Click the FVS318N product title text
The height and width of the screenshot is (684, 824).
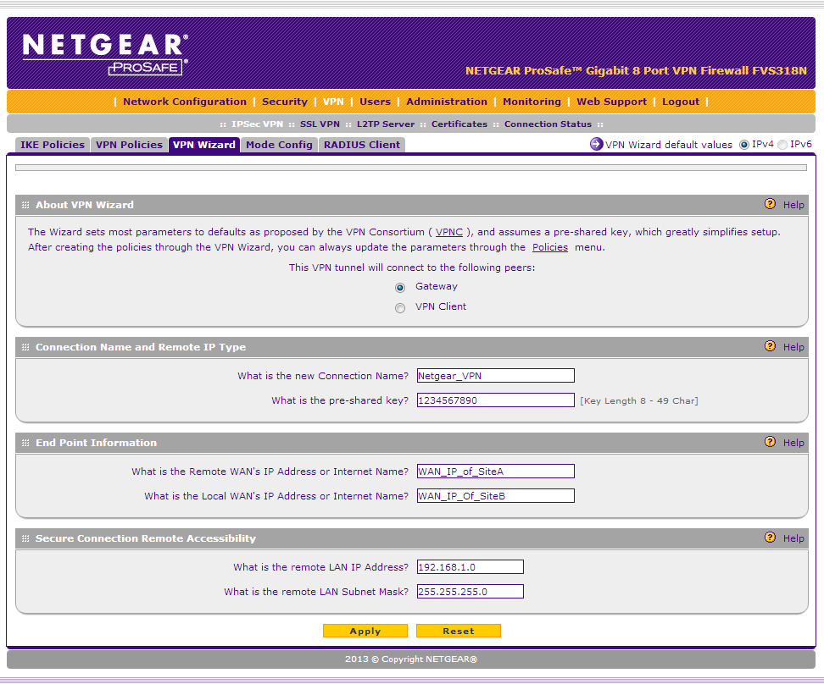coord(636,70)
